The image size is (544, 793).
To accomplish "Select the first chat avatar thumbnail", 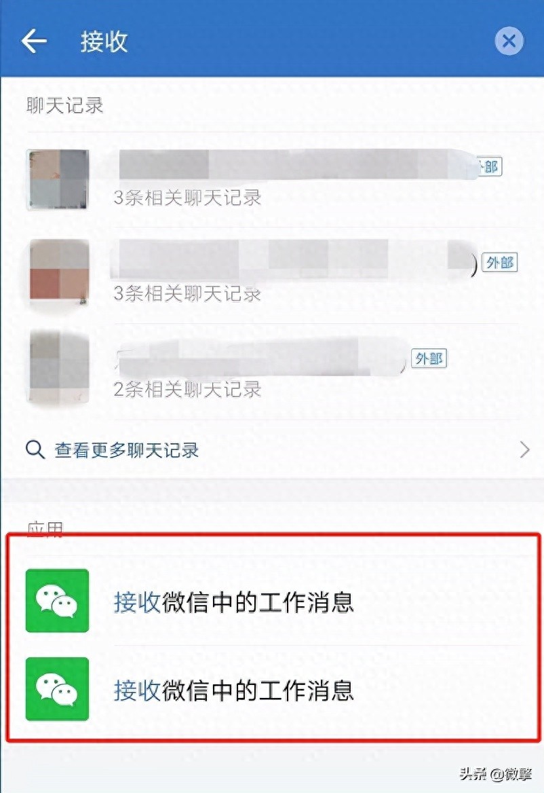I will (x=58, y=179).
